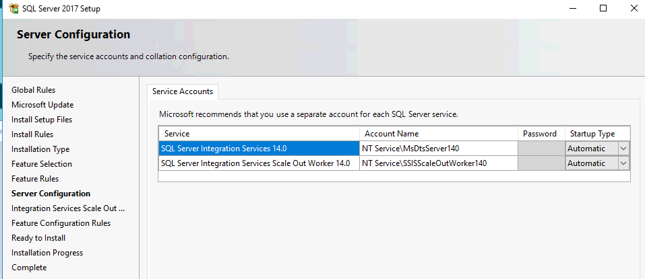
Task: Select SQL Server Integration Services Scale Out Worker row
Action: point(259,163)
